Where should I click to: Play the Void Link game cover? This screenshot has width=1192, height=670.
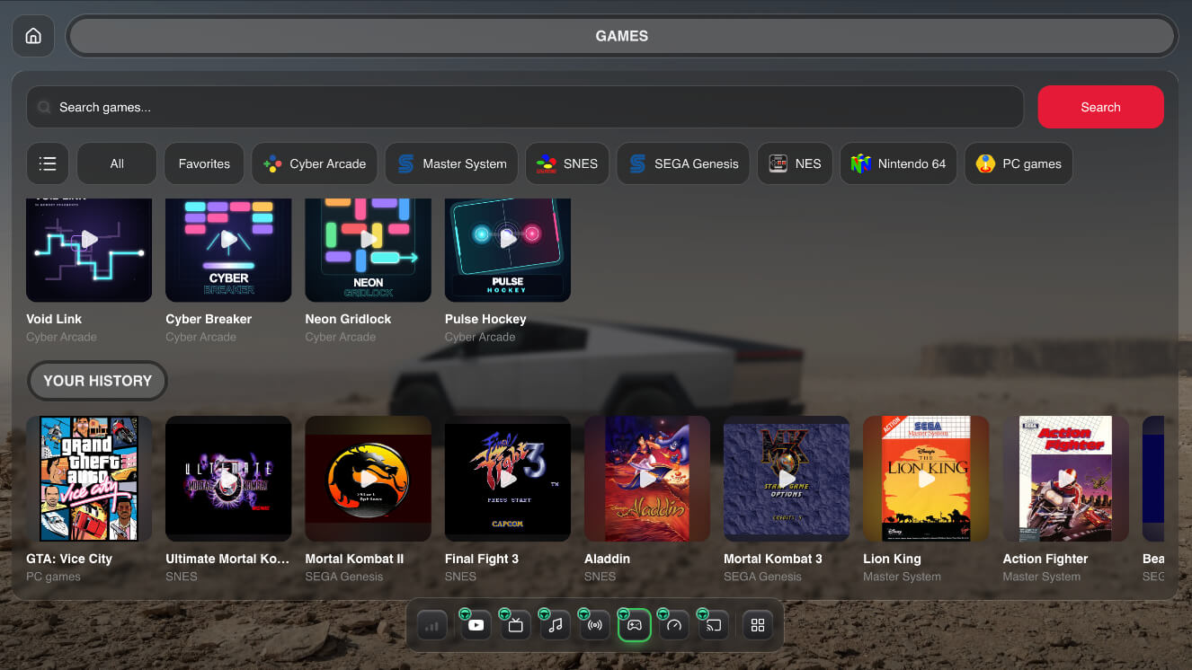[x=89, y=250]
